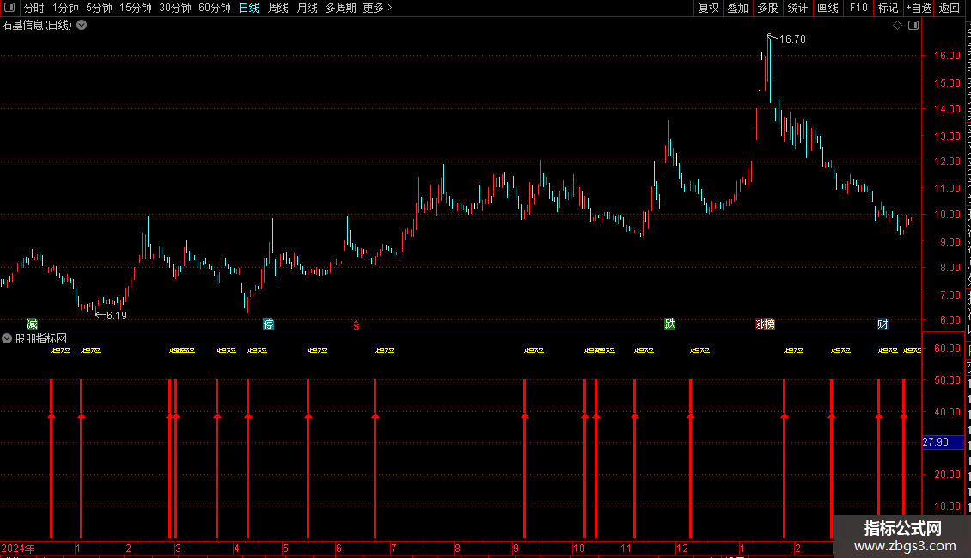Open the 多周期 multi-period view

coord(340,8)
